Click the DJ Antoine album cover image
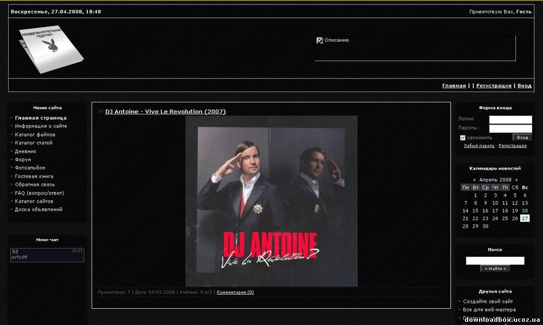 pyautogui.click(x=271, y=201)
